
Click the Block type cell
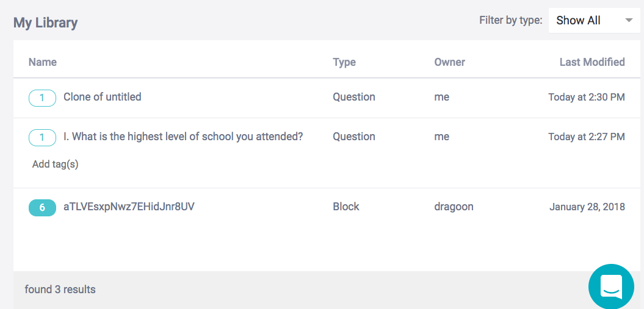tap(346, 207)
